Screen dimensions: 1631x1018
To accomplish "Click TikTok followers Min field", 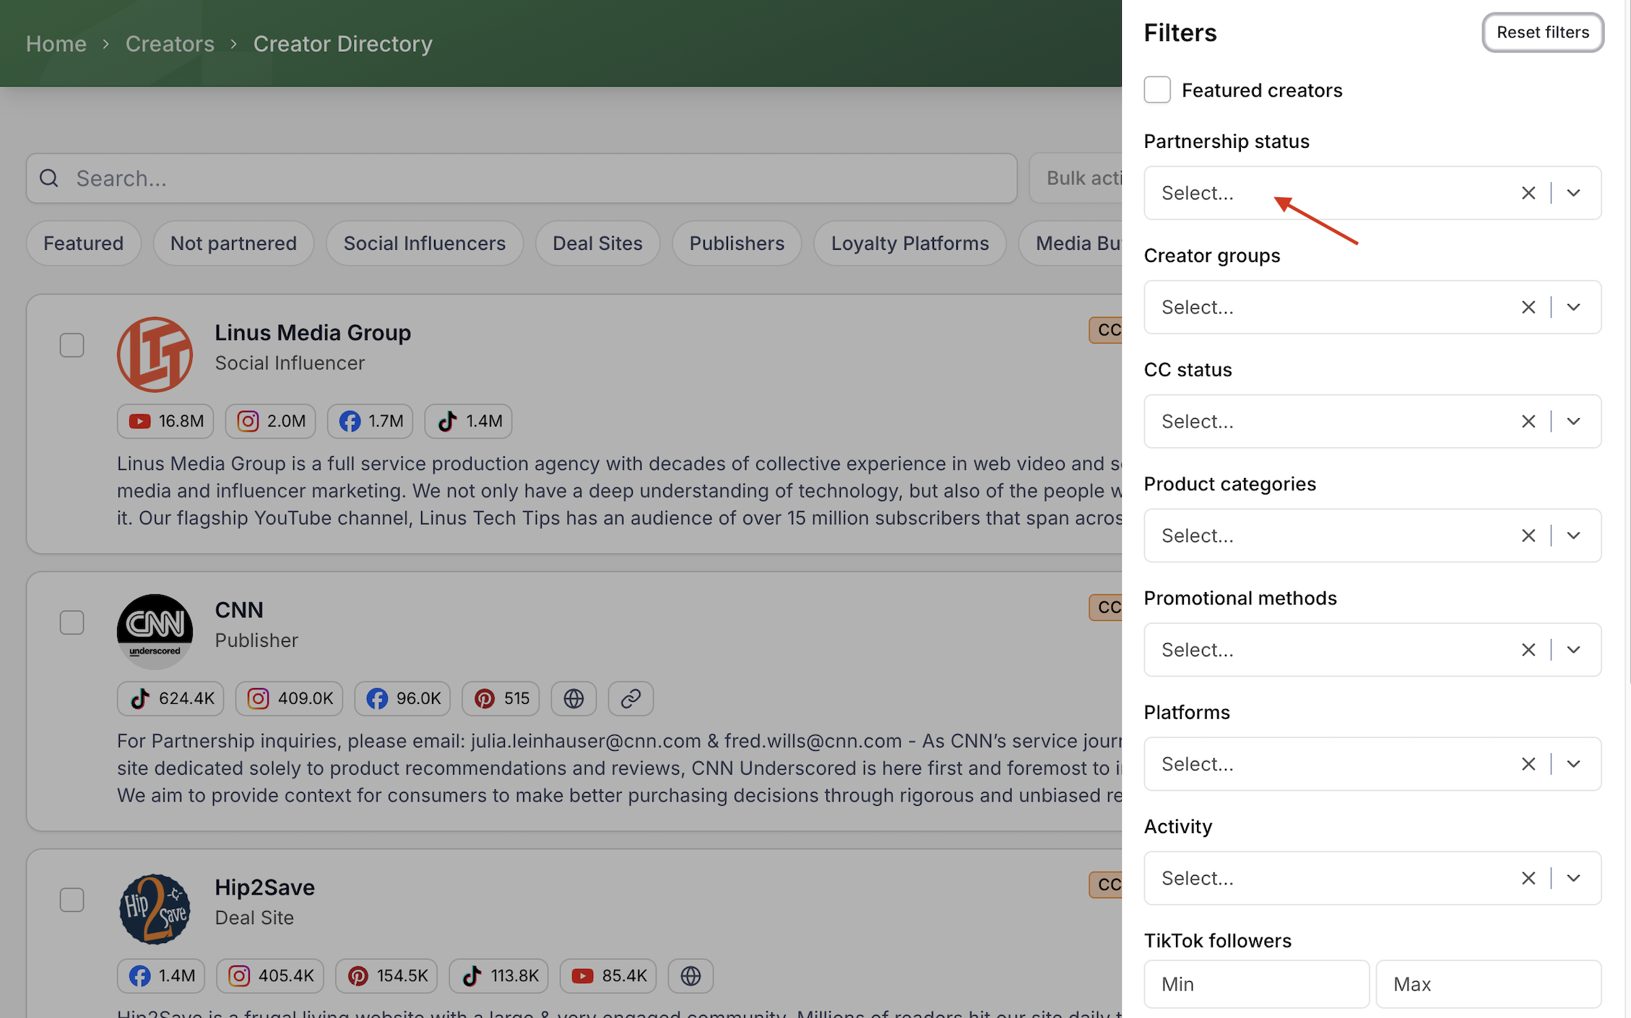I will 1255,983.
